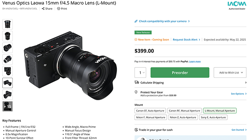The height and width of the screenshot is (140, 249).
Task: Click the Print icon
Action: [x=59, y=9]
